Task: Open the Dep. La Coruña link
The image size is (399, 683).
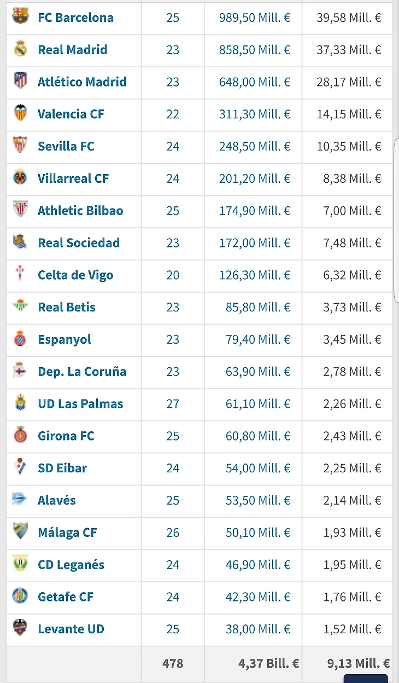Action: point(81,372)
